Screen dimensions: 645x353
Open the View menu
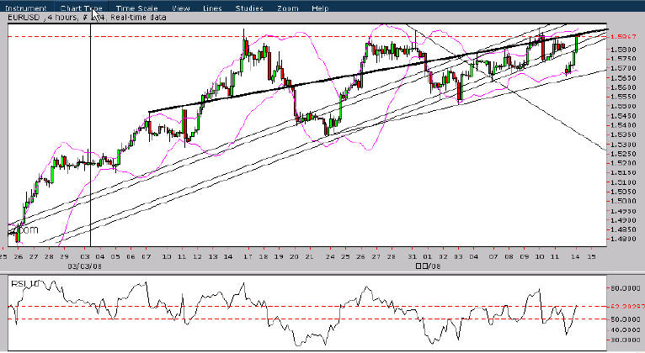[180, 8]
